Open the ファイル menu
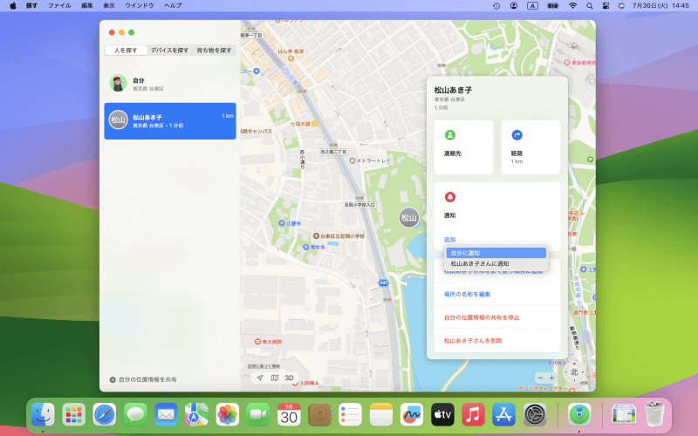Screen dimensions: 698x436 [x=59, y=6]
